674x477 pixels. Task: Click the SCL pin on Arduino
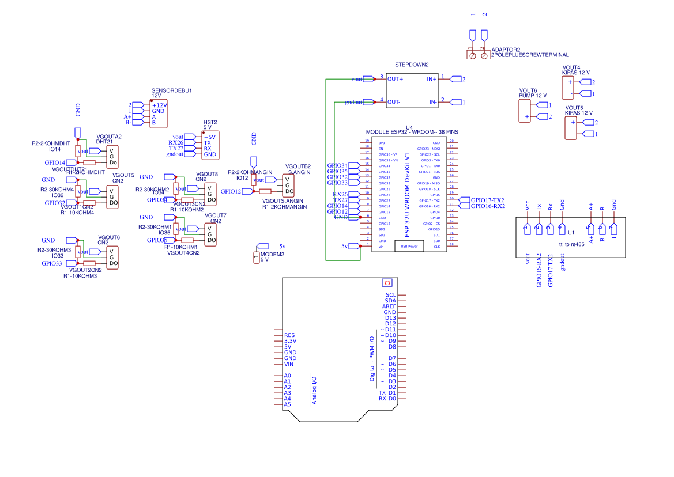coord(391,295)
